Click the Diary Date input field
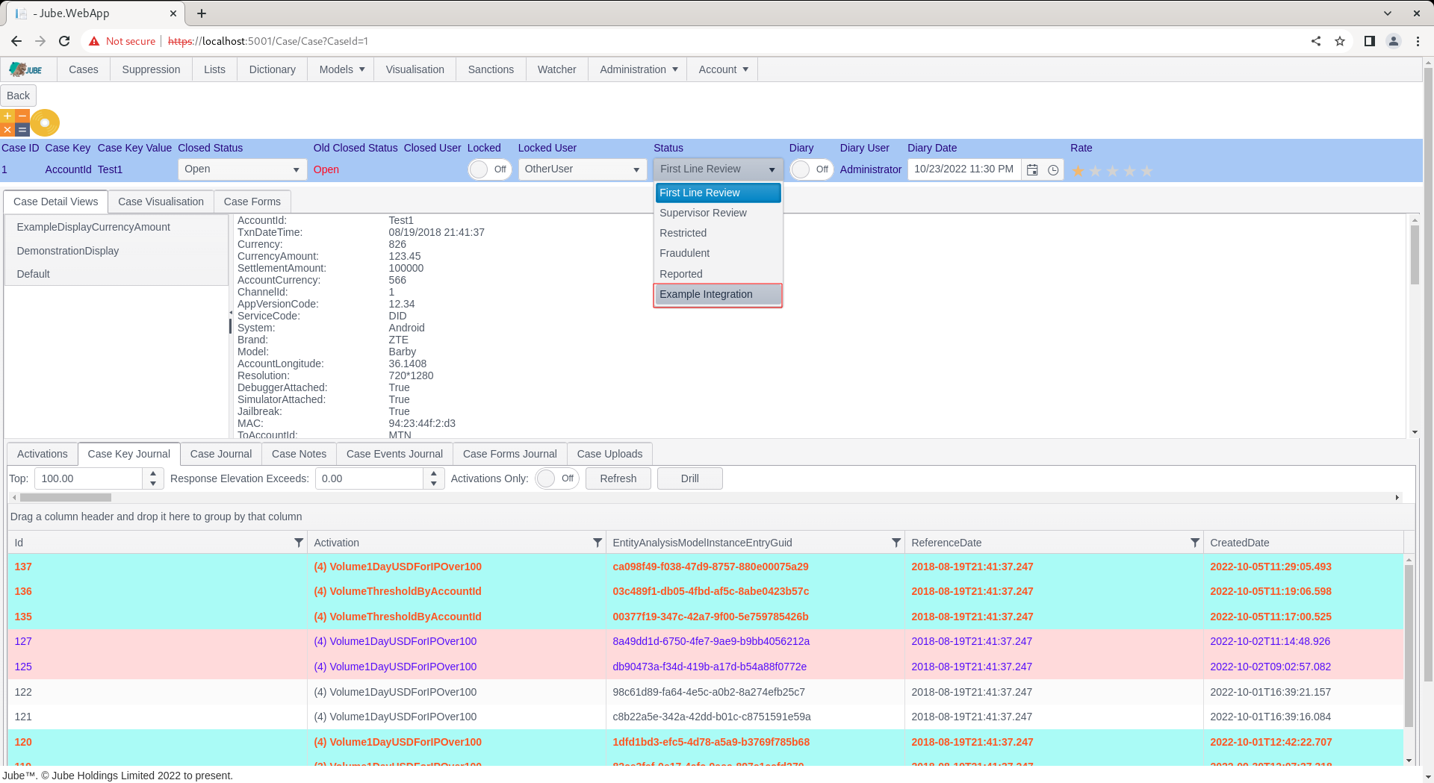Viewport: 1434px width, 783px height. [964, 169]
